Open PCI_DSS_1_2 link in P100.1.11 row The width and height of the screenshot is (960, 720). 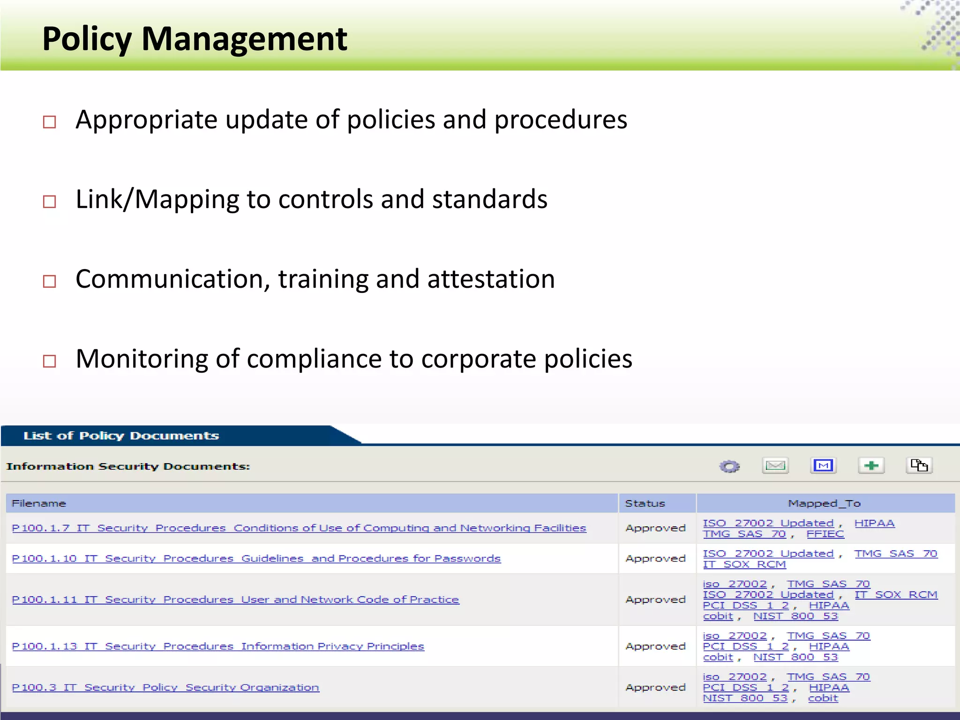tap(746, 605)
